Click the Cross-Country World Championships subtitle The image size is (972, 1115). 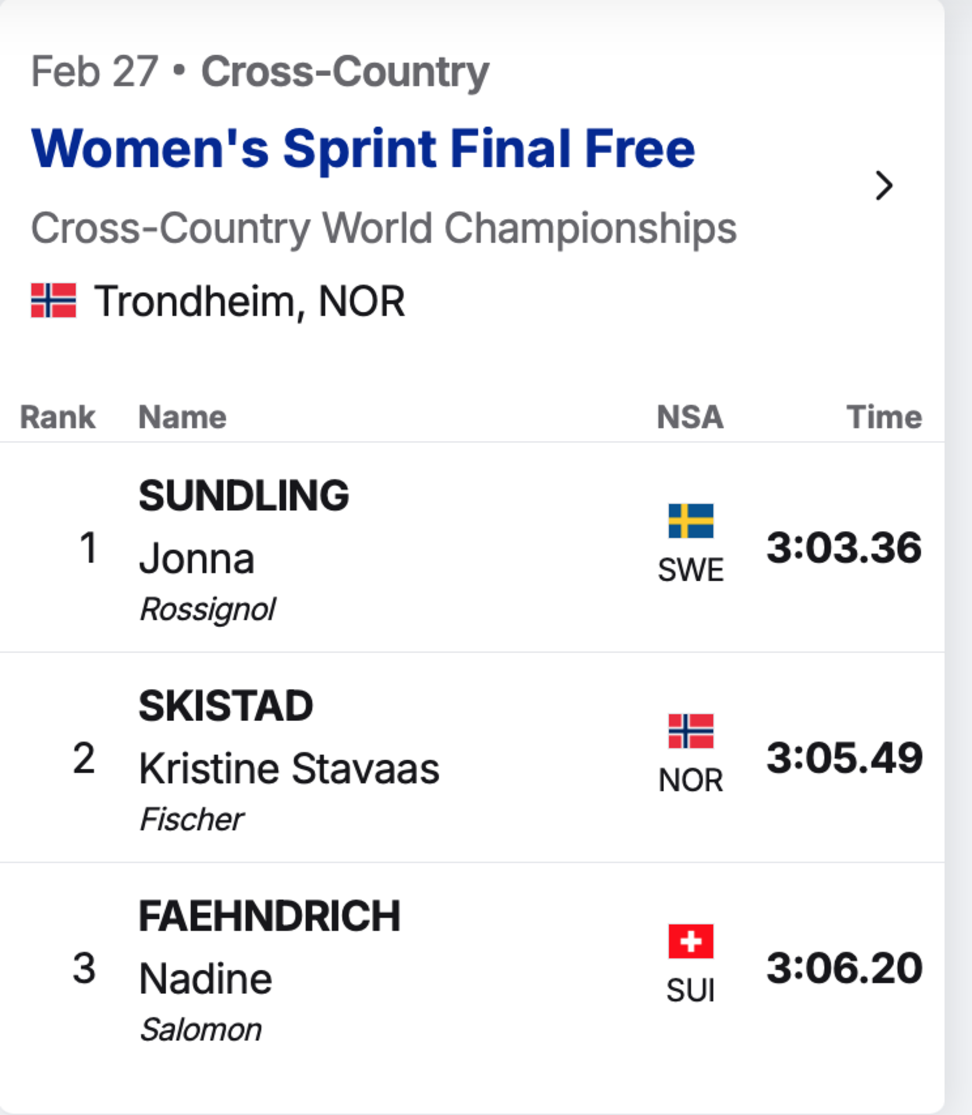pyautogui.click(x=383, y=229)
